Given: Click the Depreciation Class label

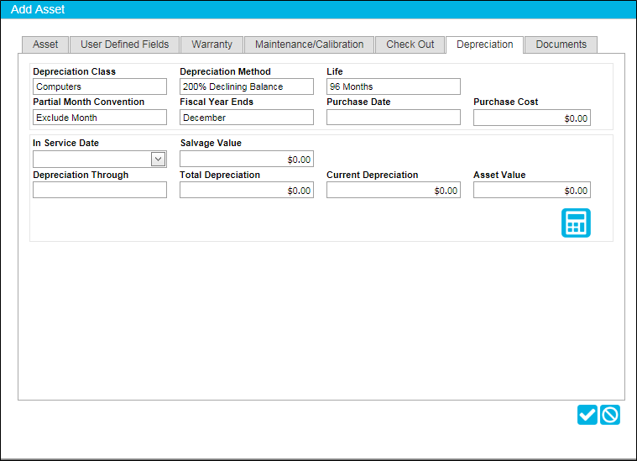Looking at the screenshot, I should coord(75,71).
